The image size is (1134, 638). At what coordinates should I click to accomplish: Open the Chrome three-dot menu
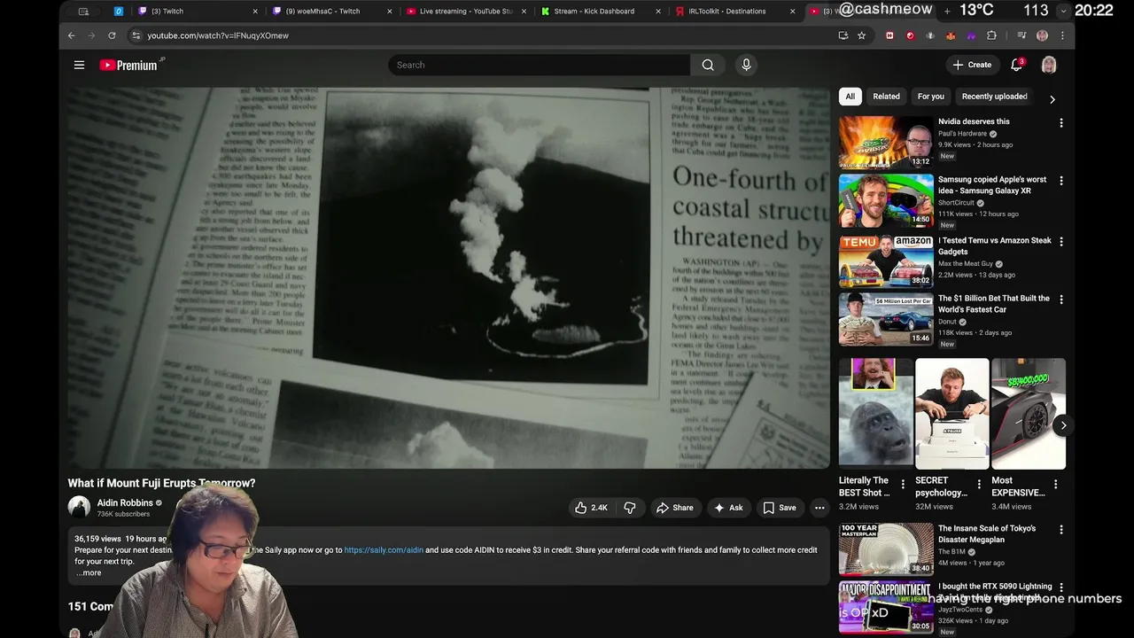[x=1063, y=35]
